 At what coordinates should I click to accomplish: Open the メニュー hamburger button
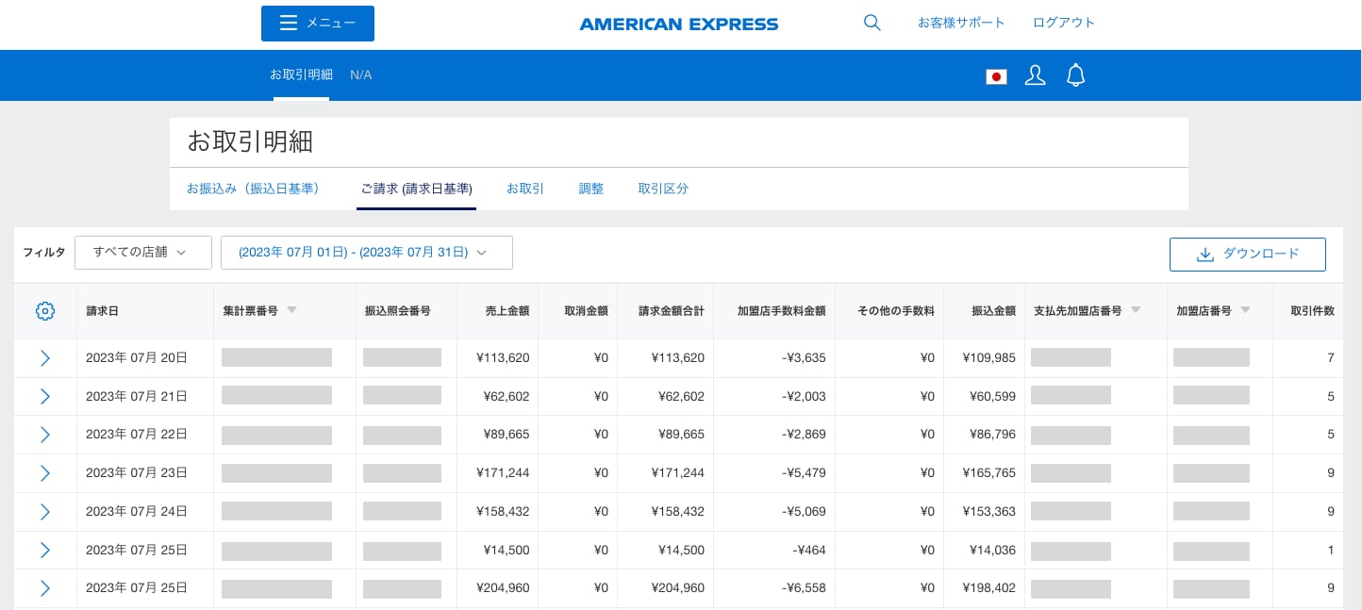click(x=318, y=24)
